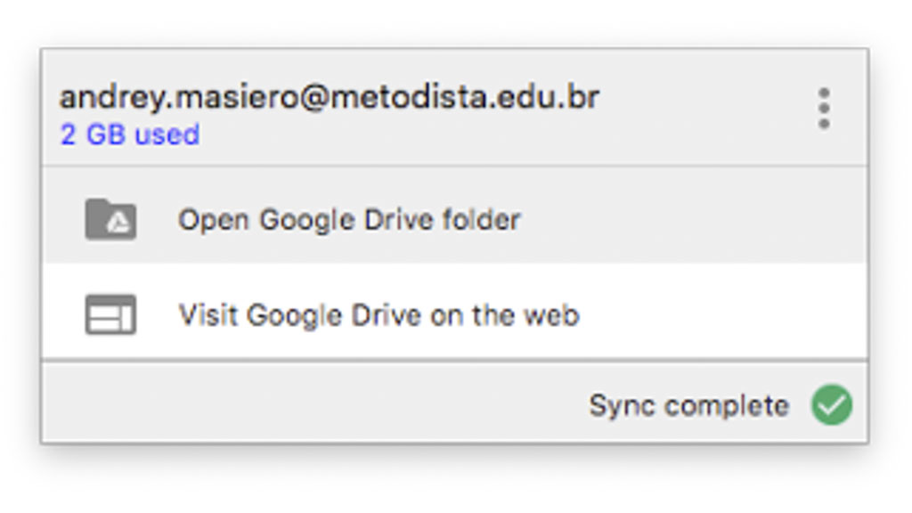Choose Visit Google Drive on the web
The width and height of the screenshot is (912, 513).
(x=379, y=314)
